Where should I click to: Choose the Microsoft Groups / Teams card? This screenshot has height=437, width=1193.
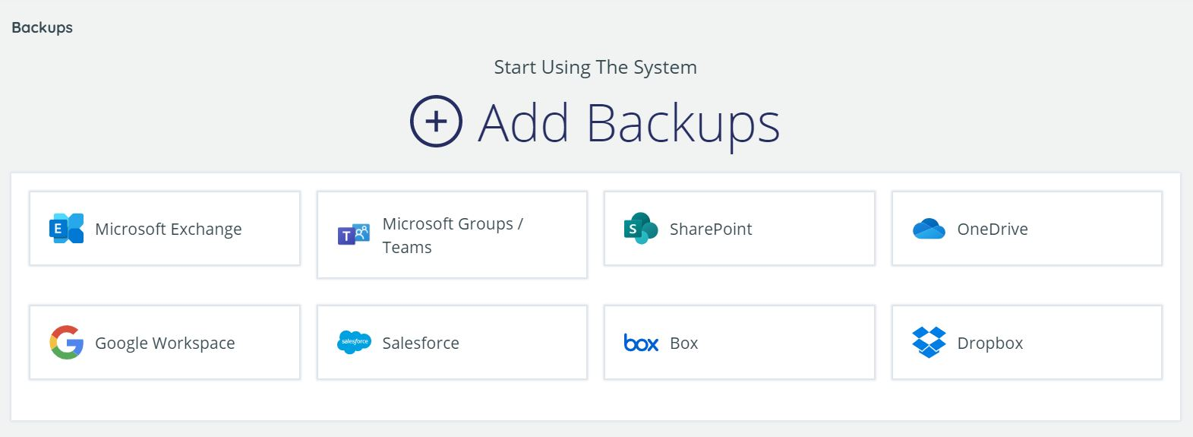(x=452, y=235)
